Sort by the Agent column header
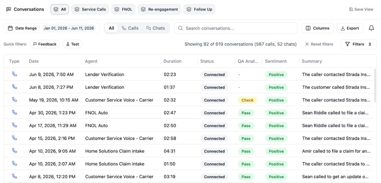The width and height of the screenshot is (381, 183). (x=91, y=61)
